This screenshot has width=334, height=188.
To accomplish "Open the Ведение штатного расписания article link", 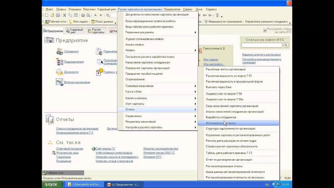I will pos(261,55).
